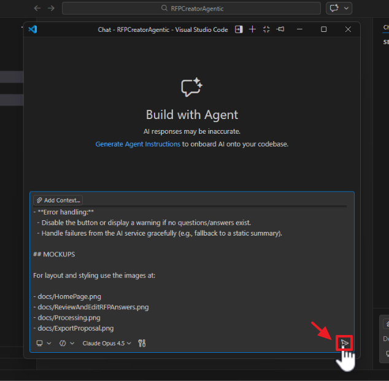
Task: Expand the chat menu chevron in the top bar
Action: (347, 9)
